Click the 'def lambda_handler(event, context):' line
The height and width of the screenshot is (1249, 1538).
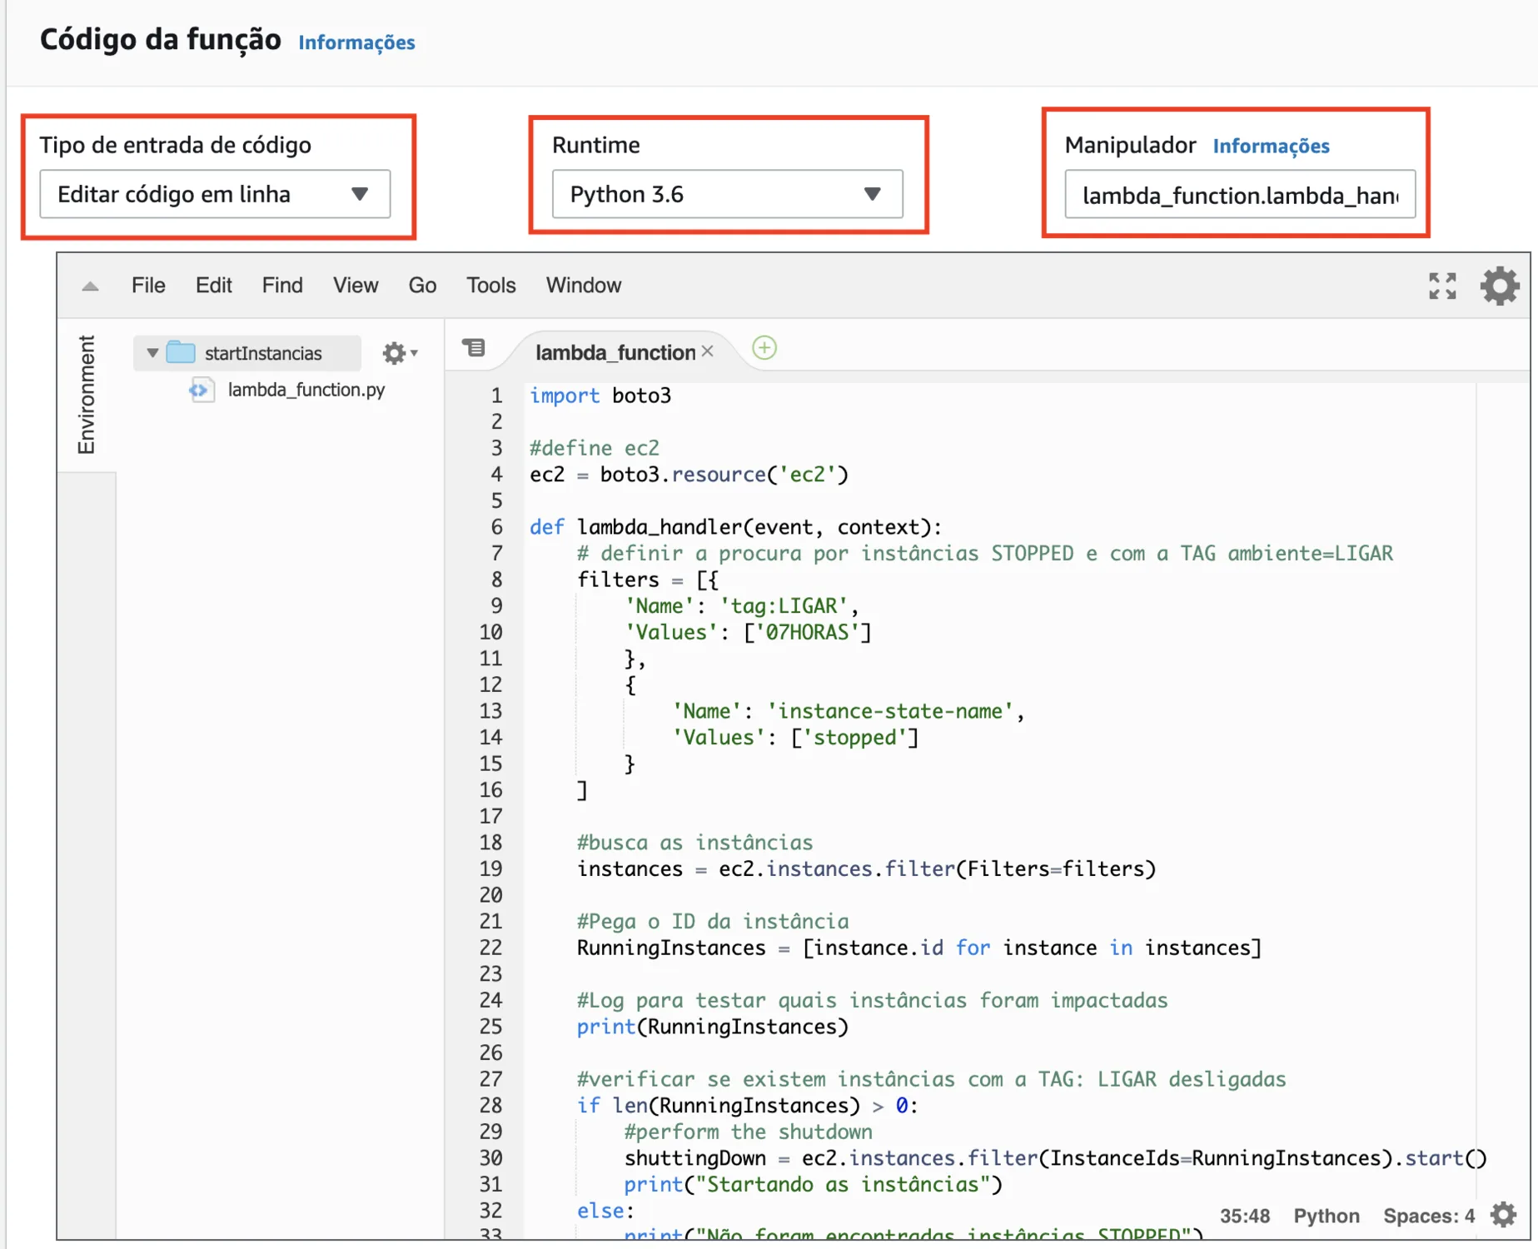(735, 527)
